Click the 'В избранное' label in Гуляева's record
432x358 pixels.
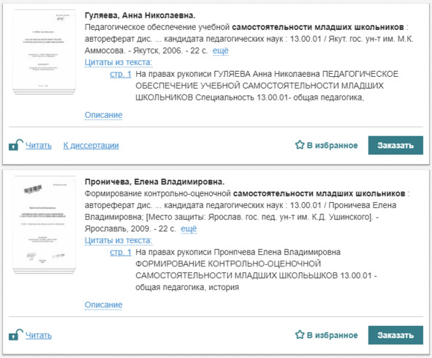(x=333, y=145)
